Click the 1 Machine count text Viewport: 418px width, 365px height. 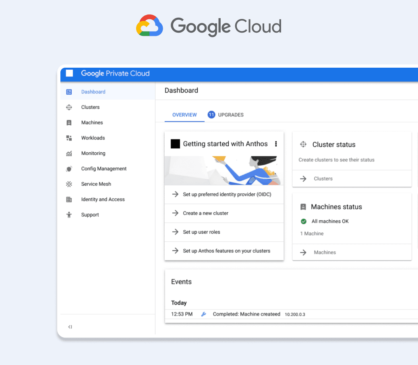click(x=312, y=234)
